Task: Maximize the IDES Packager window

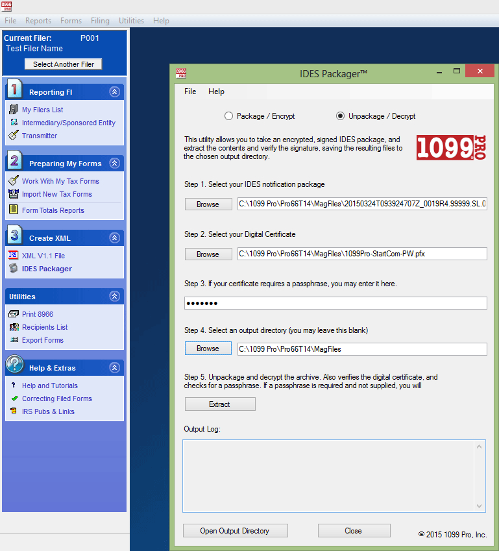Action: click(x=456, y=71)
